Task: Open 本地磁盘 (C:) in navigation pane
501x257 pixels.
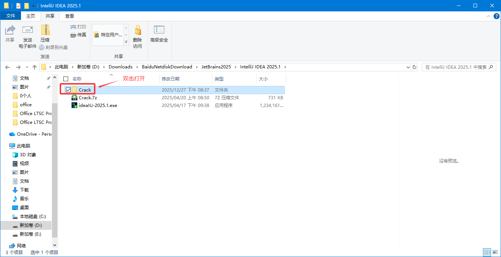Action: click(32, 217)
